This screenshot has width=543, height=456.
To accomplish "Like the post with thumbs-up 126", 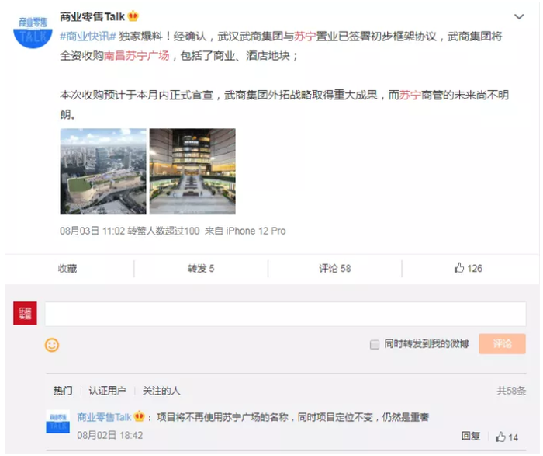I will (x=469, y=268).
